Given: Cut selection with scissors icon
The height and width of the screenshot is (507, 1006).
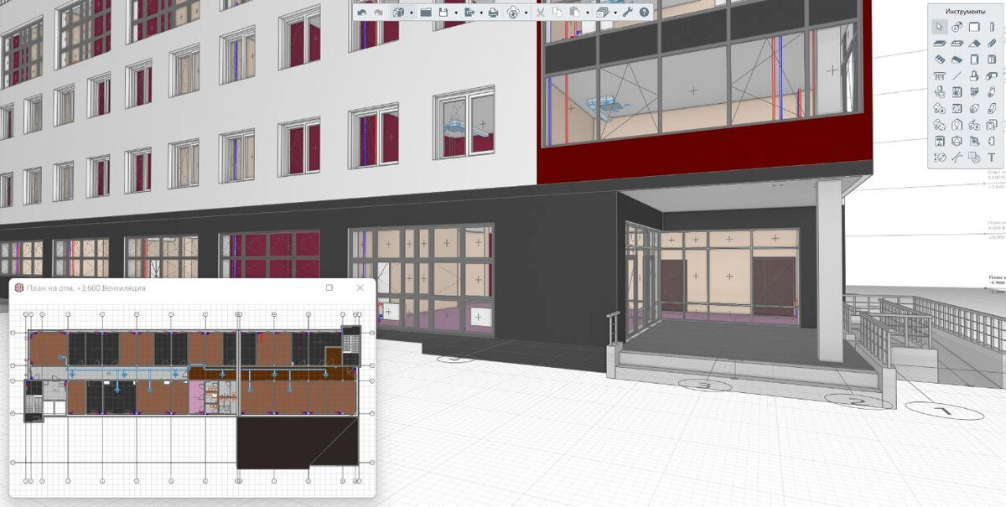Looking at the screenshot, I should pos(539,13).
